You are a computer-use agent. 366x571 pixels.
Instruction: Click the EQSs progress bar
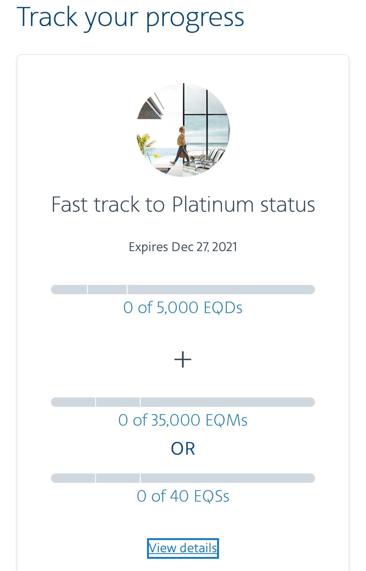pyautogui.click(x=183, y=478)
